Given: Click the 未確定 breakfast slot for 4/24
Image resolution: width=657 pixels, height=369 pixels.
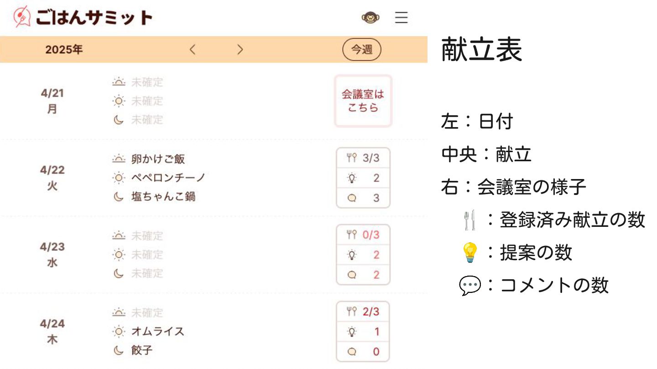Looking at the screenshot, I should [x=147, y=313].
